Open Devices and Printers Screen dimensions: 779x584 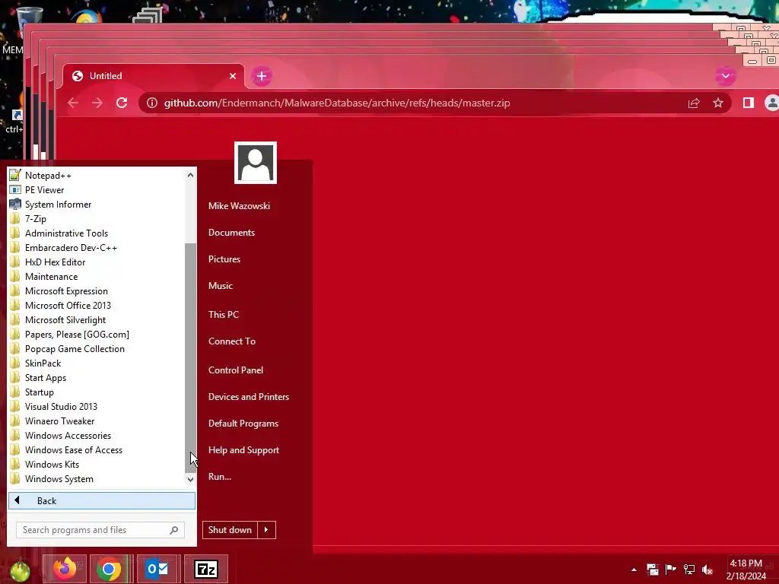[x=249, y=397]
